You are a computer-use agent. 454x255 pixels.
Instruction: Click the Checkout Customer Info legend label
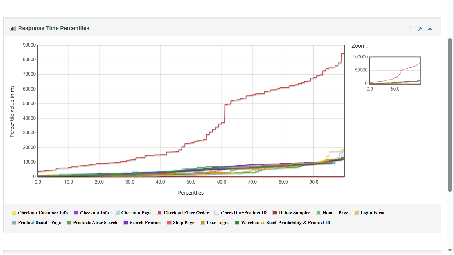43,213
